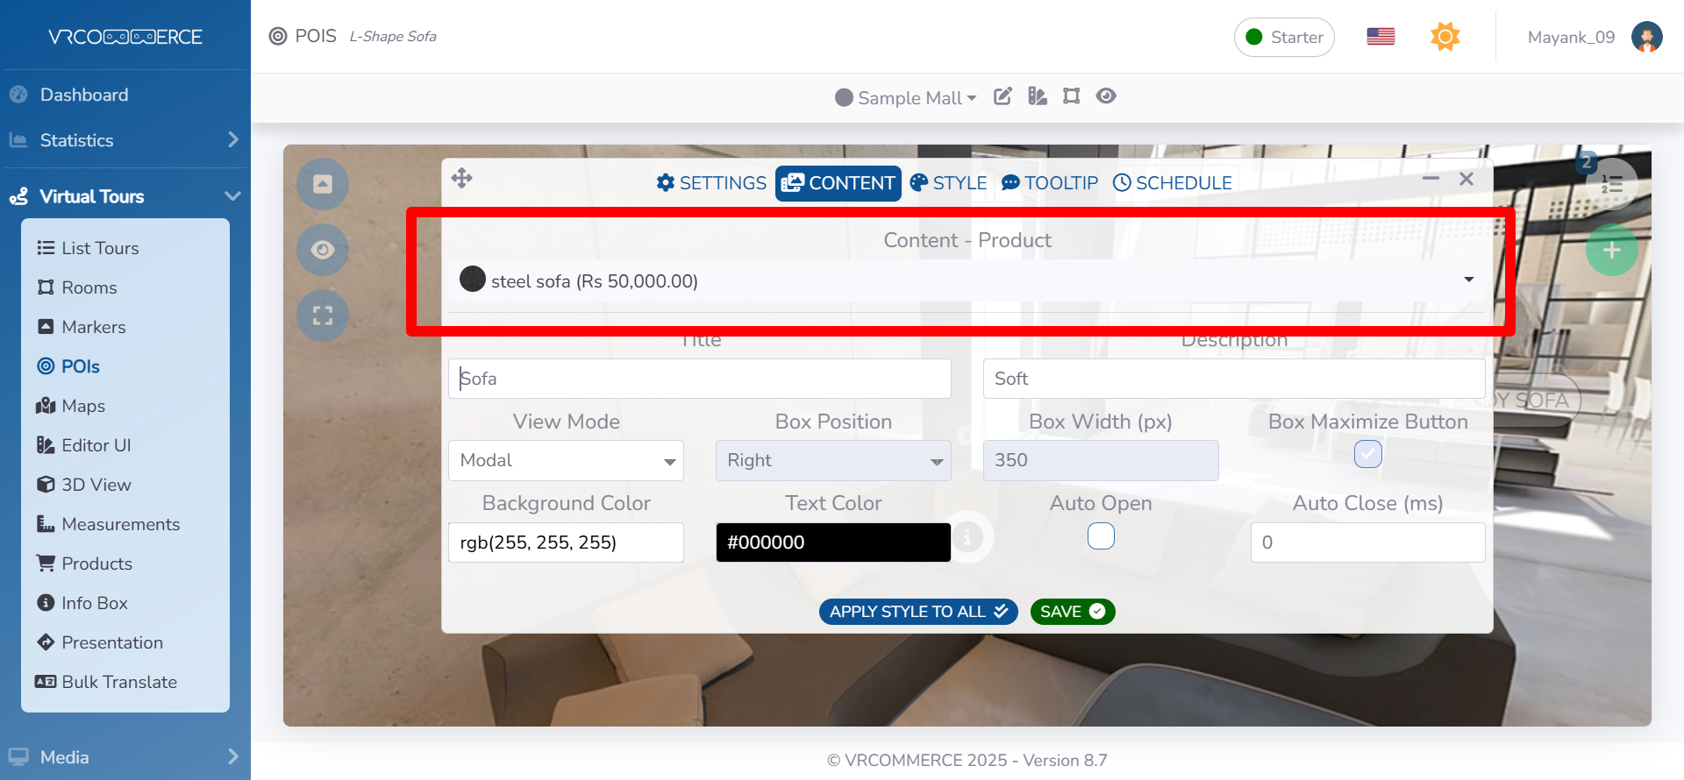Toggle the Box Maximize Button checkbox
1684x780 pixels.
pyautogui.click(x=1367, y=454)
